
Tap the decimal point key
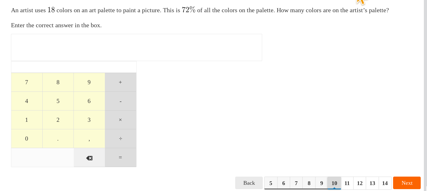pos(58,139)
